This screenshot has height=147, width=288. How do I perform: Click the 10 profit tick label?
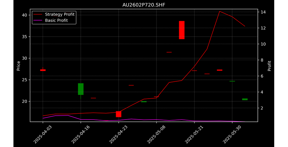point(263,44)
